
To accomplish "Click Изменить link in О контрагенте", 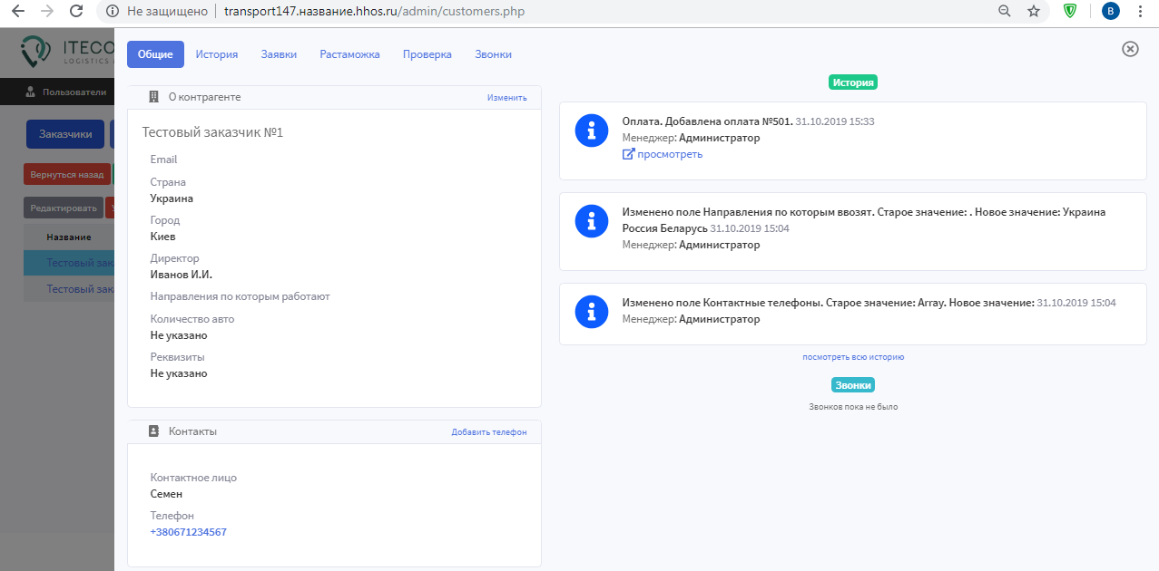I will point(506,98).
